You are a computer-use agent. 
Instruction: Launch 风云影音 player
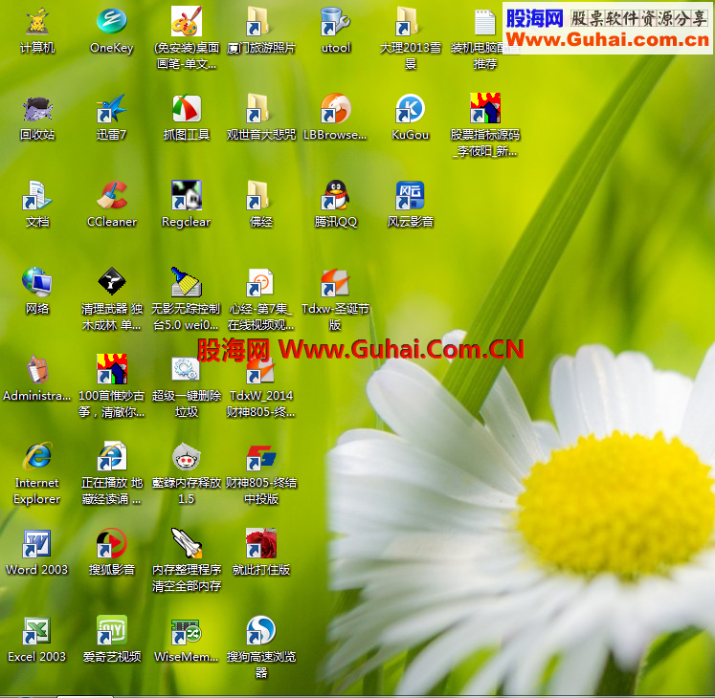[410, 195]
